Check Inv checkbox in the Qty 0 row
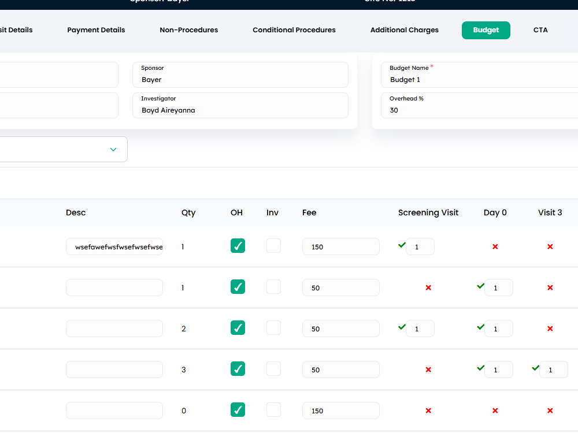 point(273,410)
